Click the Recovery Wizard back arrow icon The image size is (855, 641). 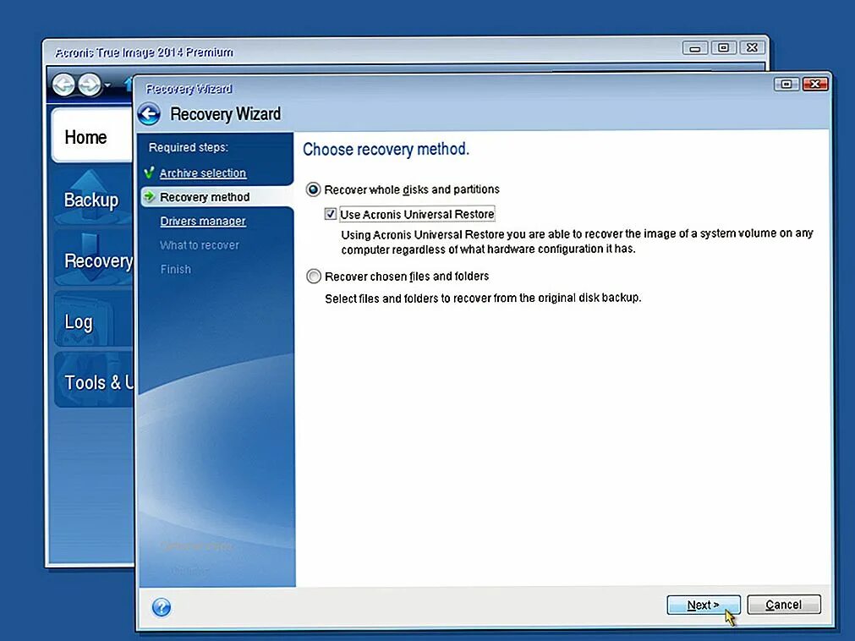[149, 114]
